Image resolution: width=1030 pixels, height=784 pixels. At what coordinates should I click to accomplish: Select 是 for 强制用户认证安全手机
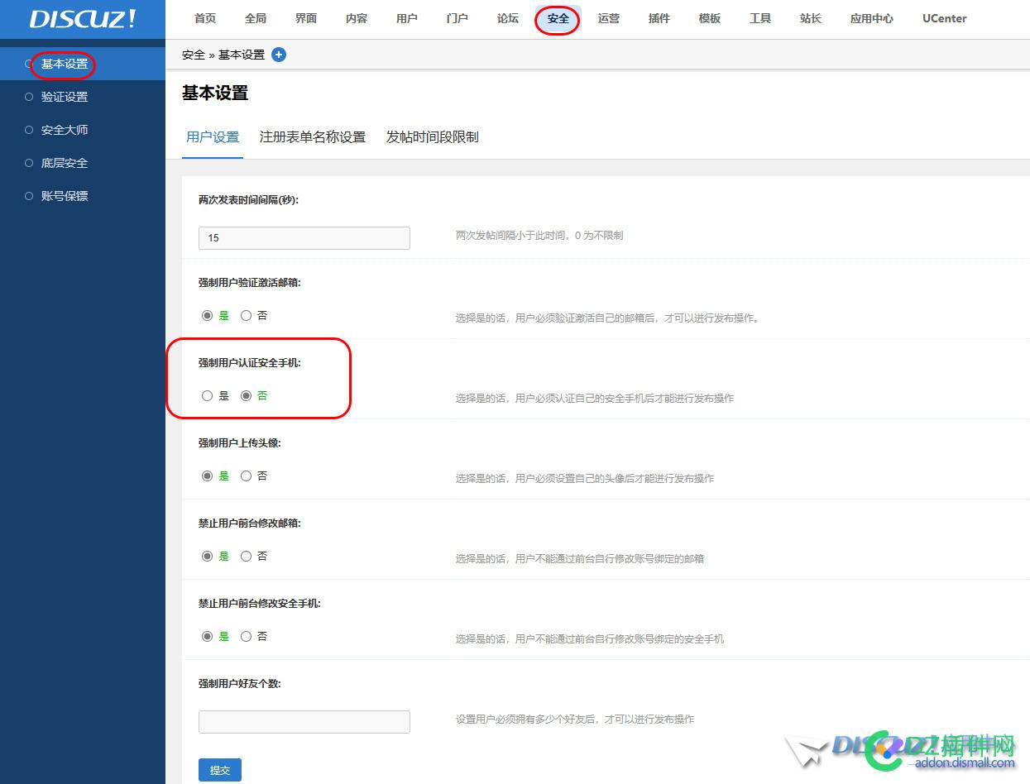207,395
